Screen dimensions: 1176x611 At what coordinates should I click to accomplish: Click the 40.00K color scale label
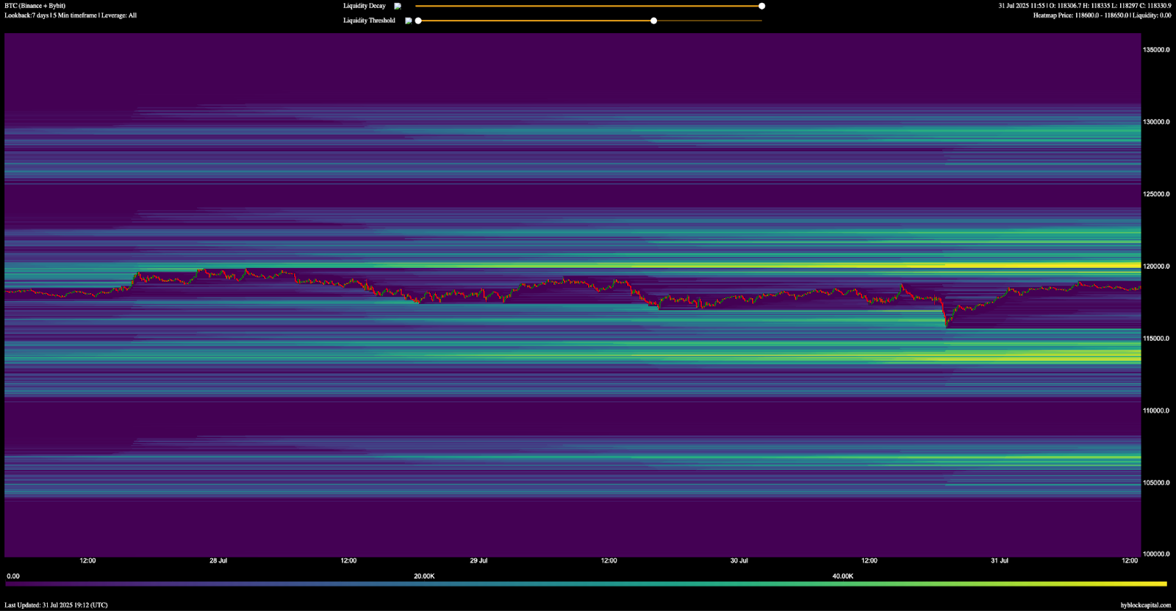click(842, 576)
